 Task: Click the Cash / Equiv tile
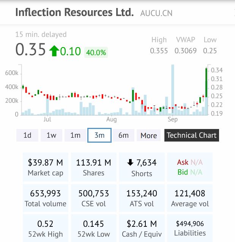coord(142,229)
